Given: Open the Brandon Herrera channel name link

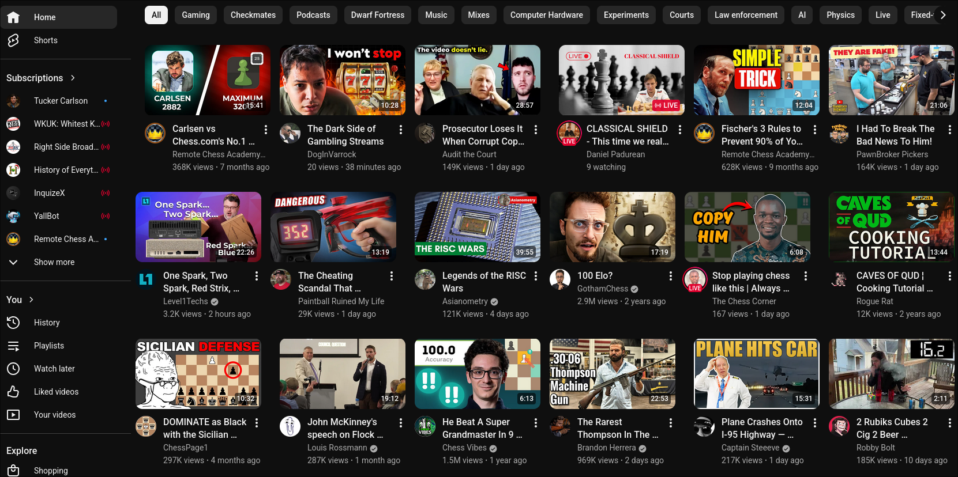Looking at the screenshot, I should [606, 448].
